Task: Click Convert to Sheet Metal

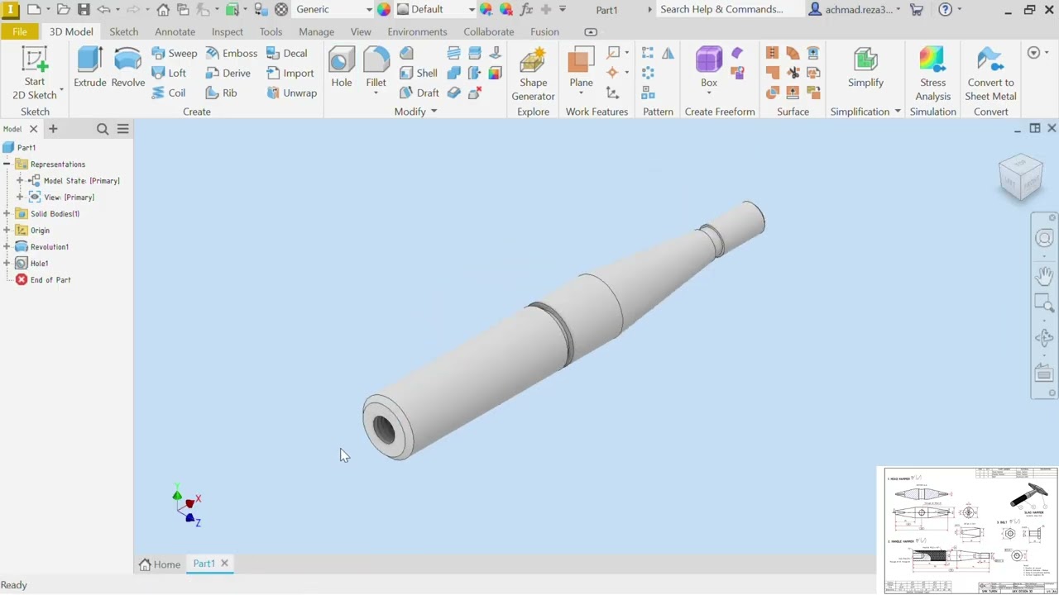Action: [990, 73]
